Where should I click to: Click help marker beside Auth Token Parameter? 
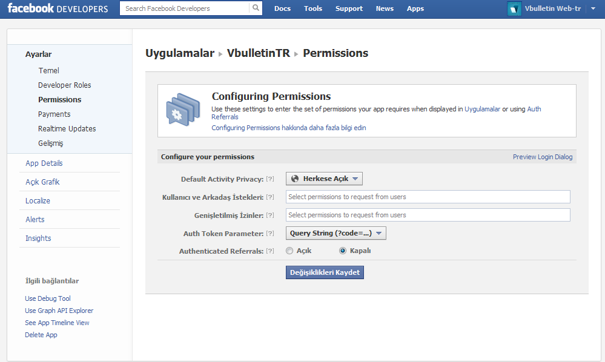pyautogui.click(x=270, y=234)
